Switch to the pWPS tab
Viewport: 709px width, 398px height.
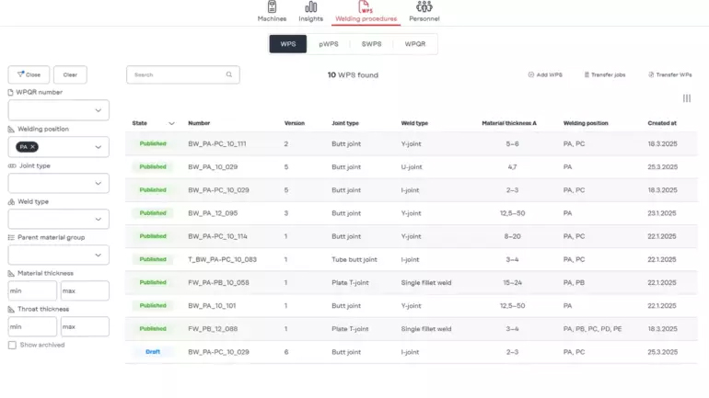tap(329, 44)
